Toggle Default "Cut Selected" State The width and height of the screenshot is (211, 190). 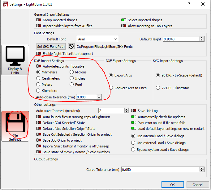39,122
